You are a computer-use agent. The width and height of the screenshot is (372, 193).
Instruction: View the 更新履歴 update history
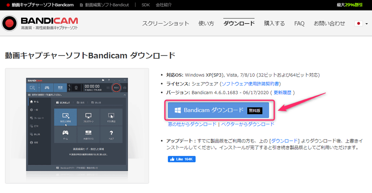point(282,92)
